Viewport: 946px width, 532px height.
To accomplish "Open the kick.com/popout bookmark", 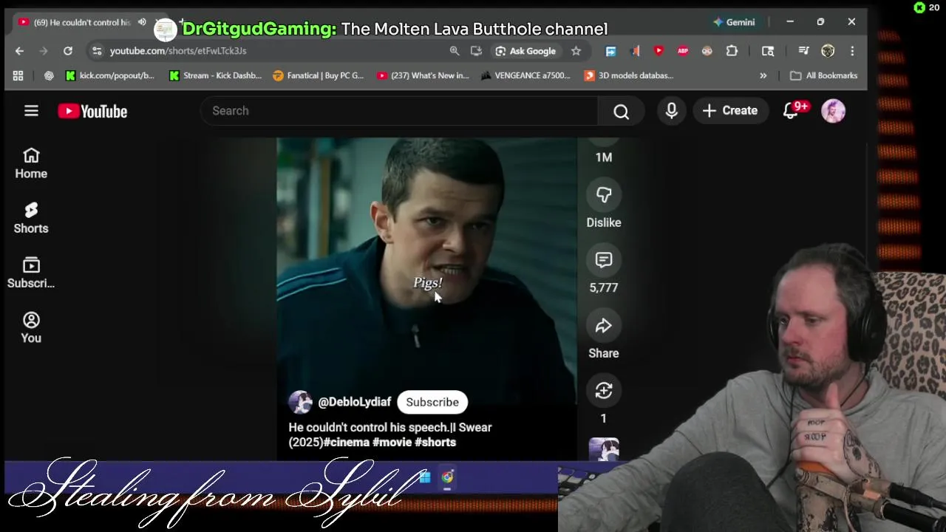I will pyautogui.click(x=109, y=75).
